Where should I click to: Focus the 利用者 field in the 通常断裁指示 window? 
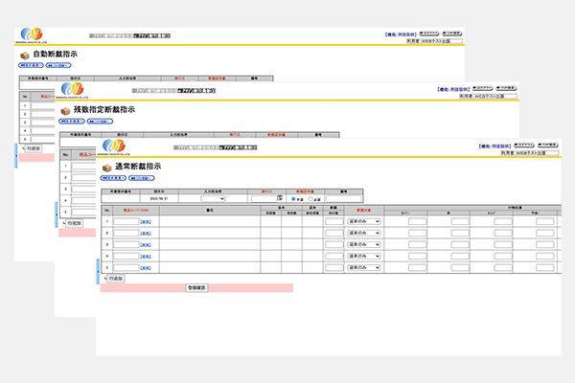tap(530, 153)
